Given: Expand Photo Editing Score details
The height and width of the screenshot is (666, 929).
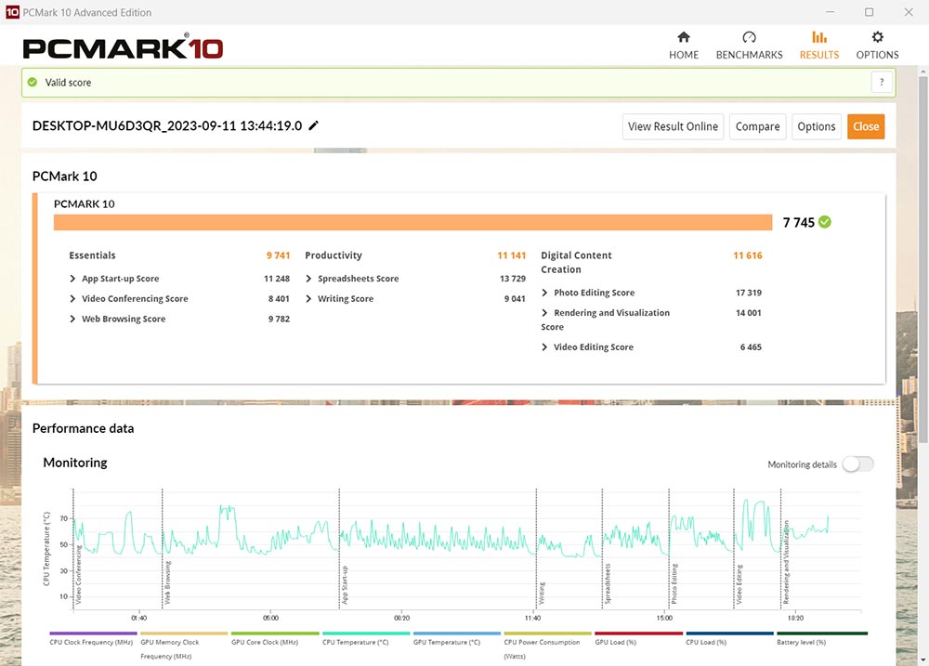Looking at the screenshot, I should 545,293.
